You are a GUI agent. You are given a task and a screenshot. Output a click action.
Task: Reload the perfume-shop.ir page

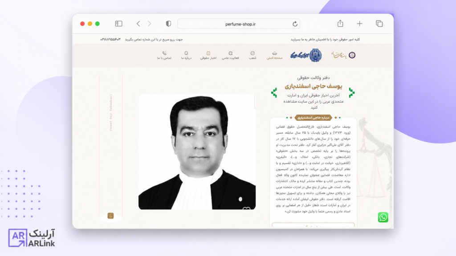click(295, 24)
